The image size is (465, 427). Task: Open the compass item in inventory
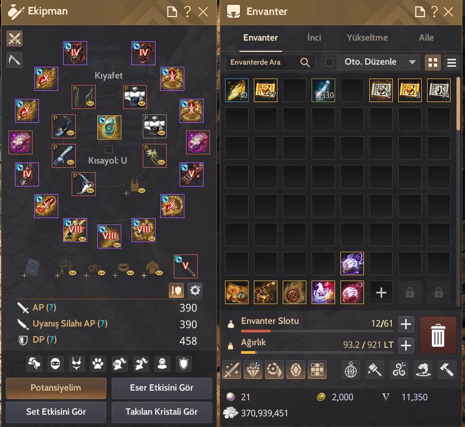(x=294, y=292)
